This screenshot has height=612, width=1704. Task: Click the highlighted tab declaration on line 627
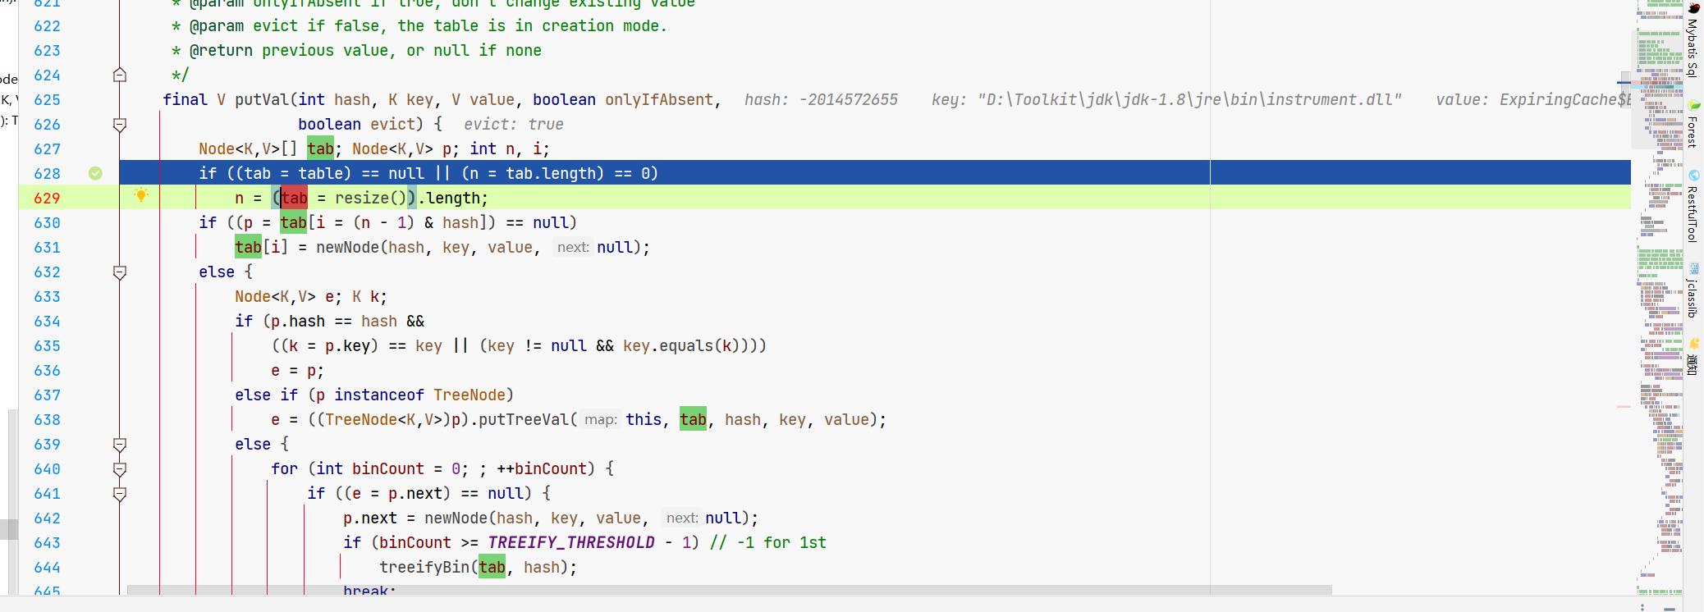(x=321, y=148)
